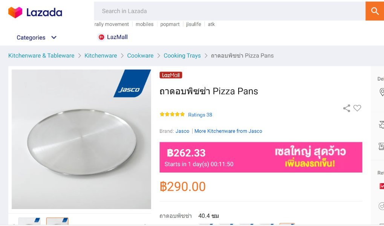This screenshot has width=384, height=226.
Task: Open More Kitchenware from Jasco link
Action: (228, 131)
